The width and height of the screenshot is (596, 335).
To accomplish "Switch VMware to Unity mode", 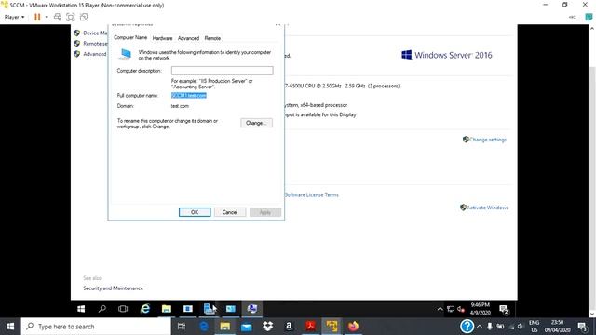I will [x=84, y=17].
